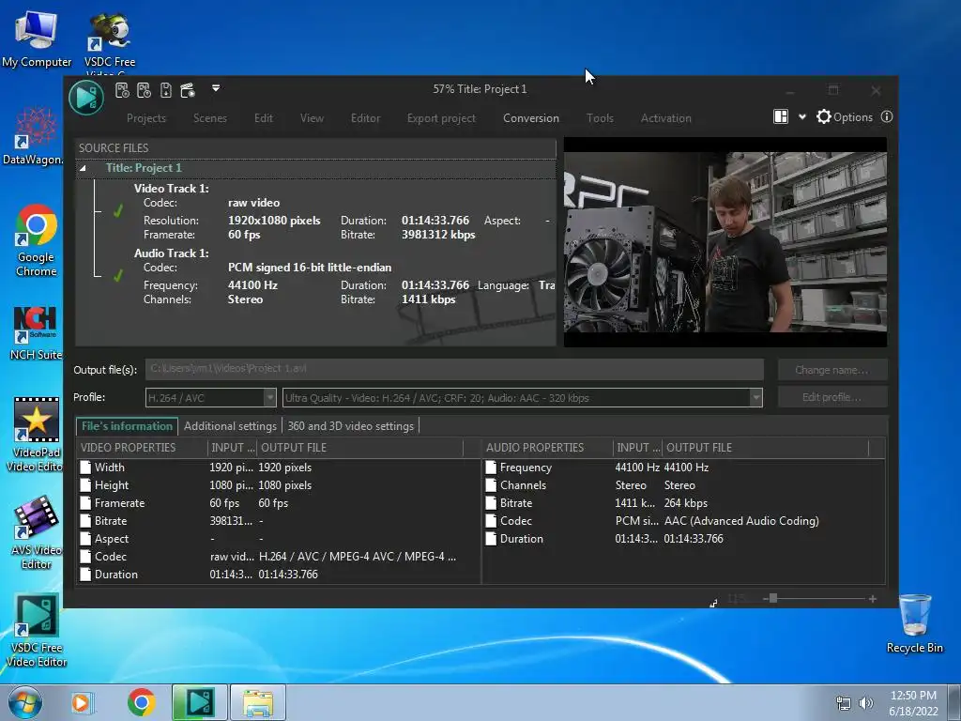The image size is (961, 721).
Task: Toggle the Audio Track 1 green checkmark
Action: click(x=117, y=276)
